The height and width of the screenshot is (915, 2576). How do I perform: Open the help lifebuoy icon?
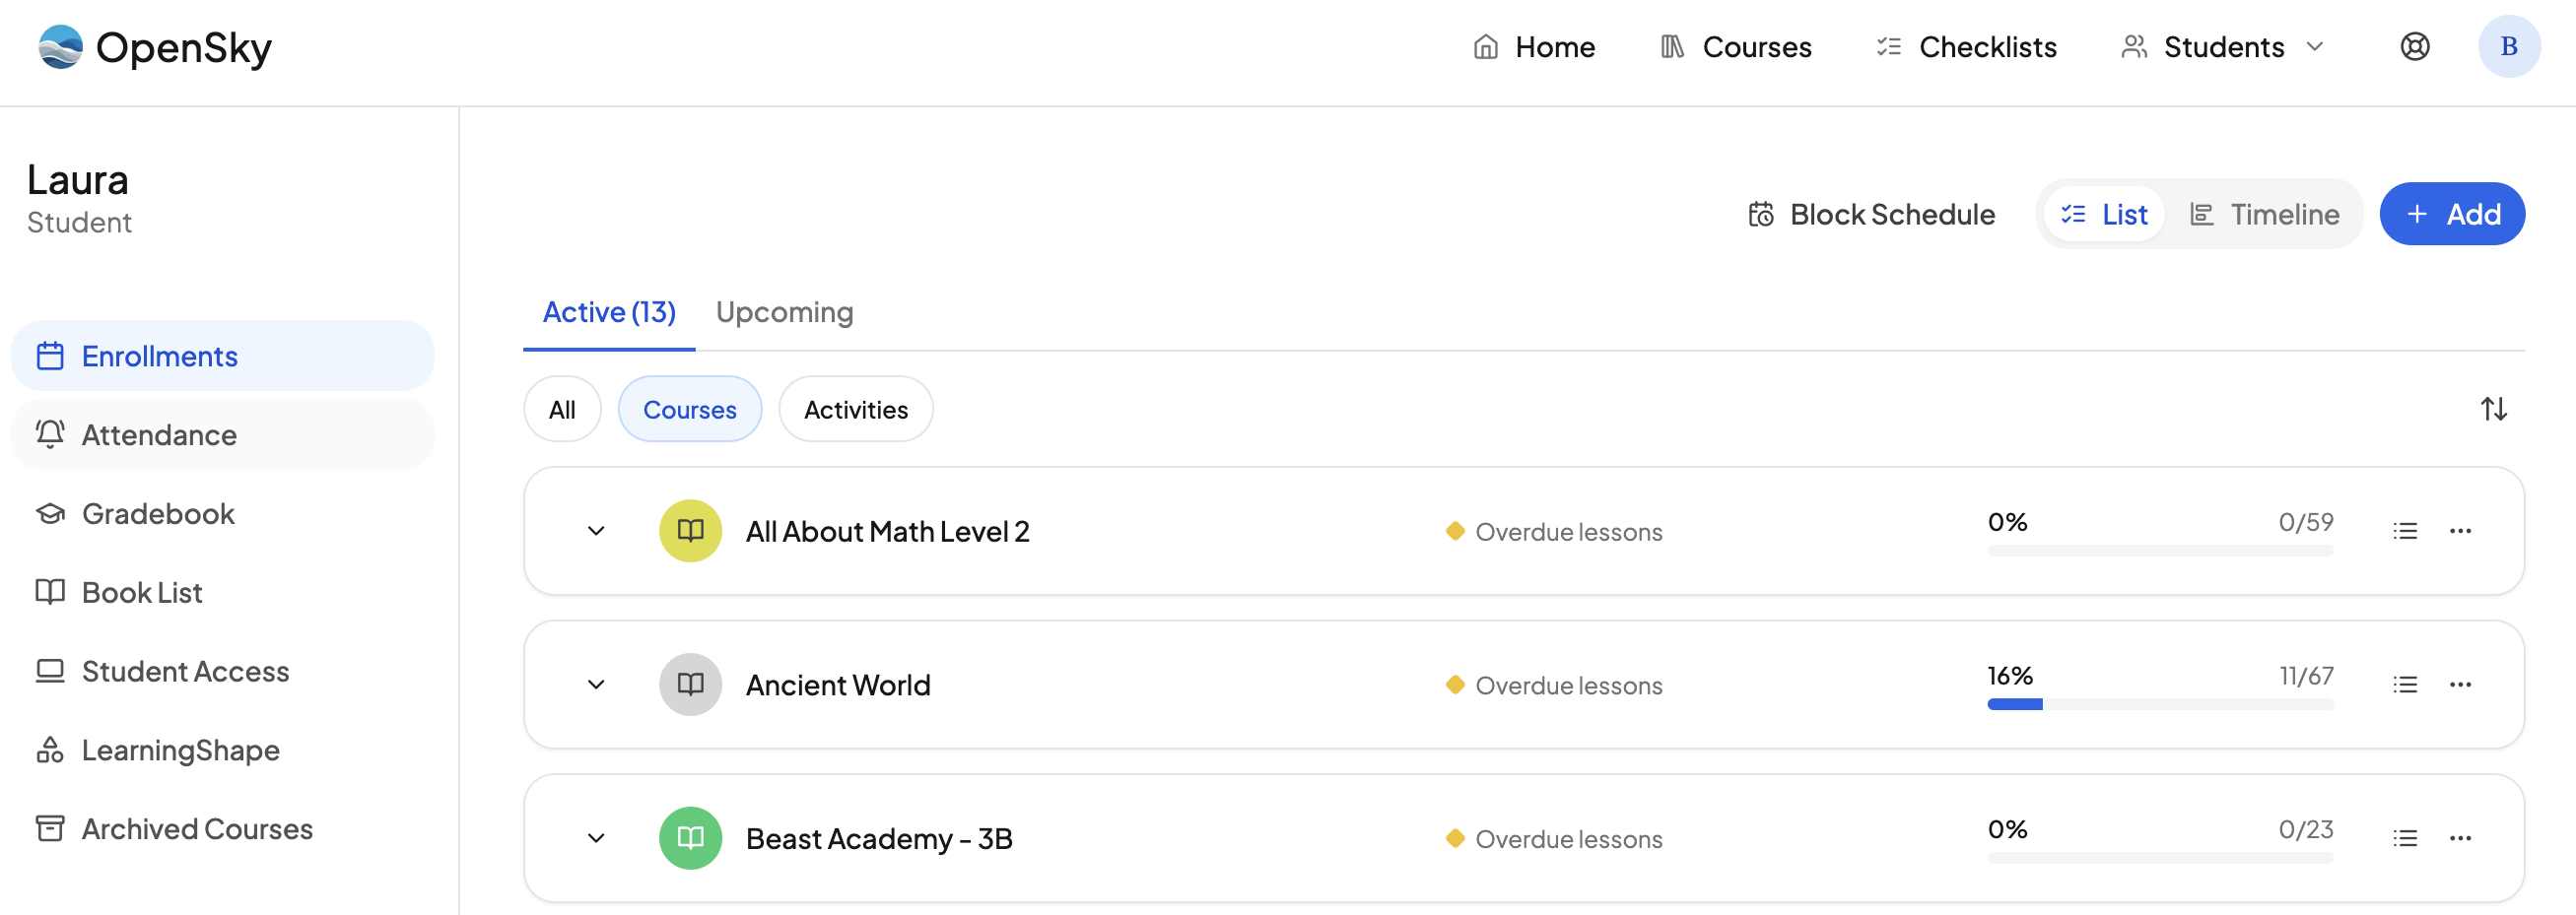[2415, 46]
